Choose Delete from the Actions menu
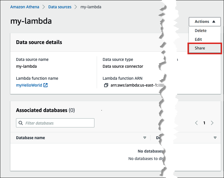This screenshot has width=224, height=178. [x=201, y=31]
